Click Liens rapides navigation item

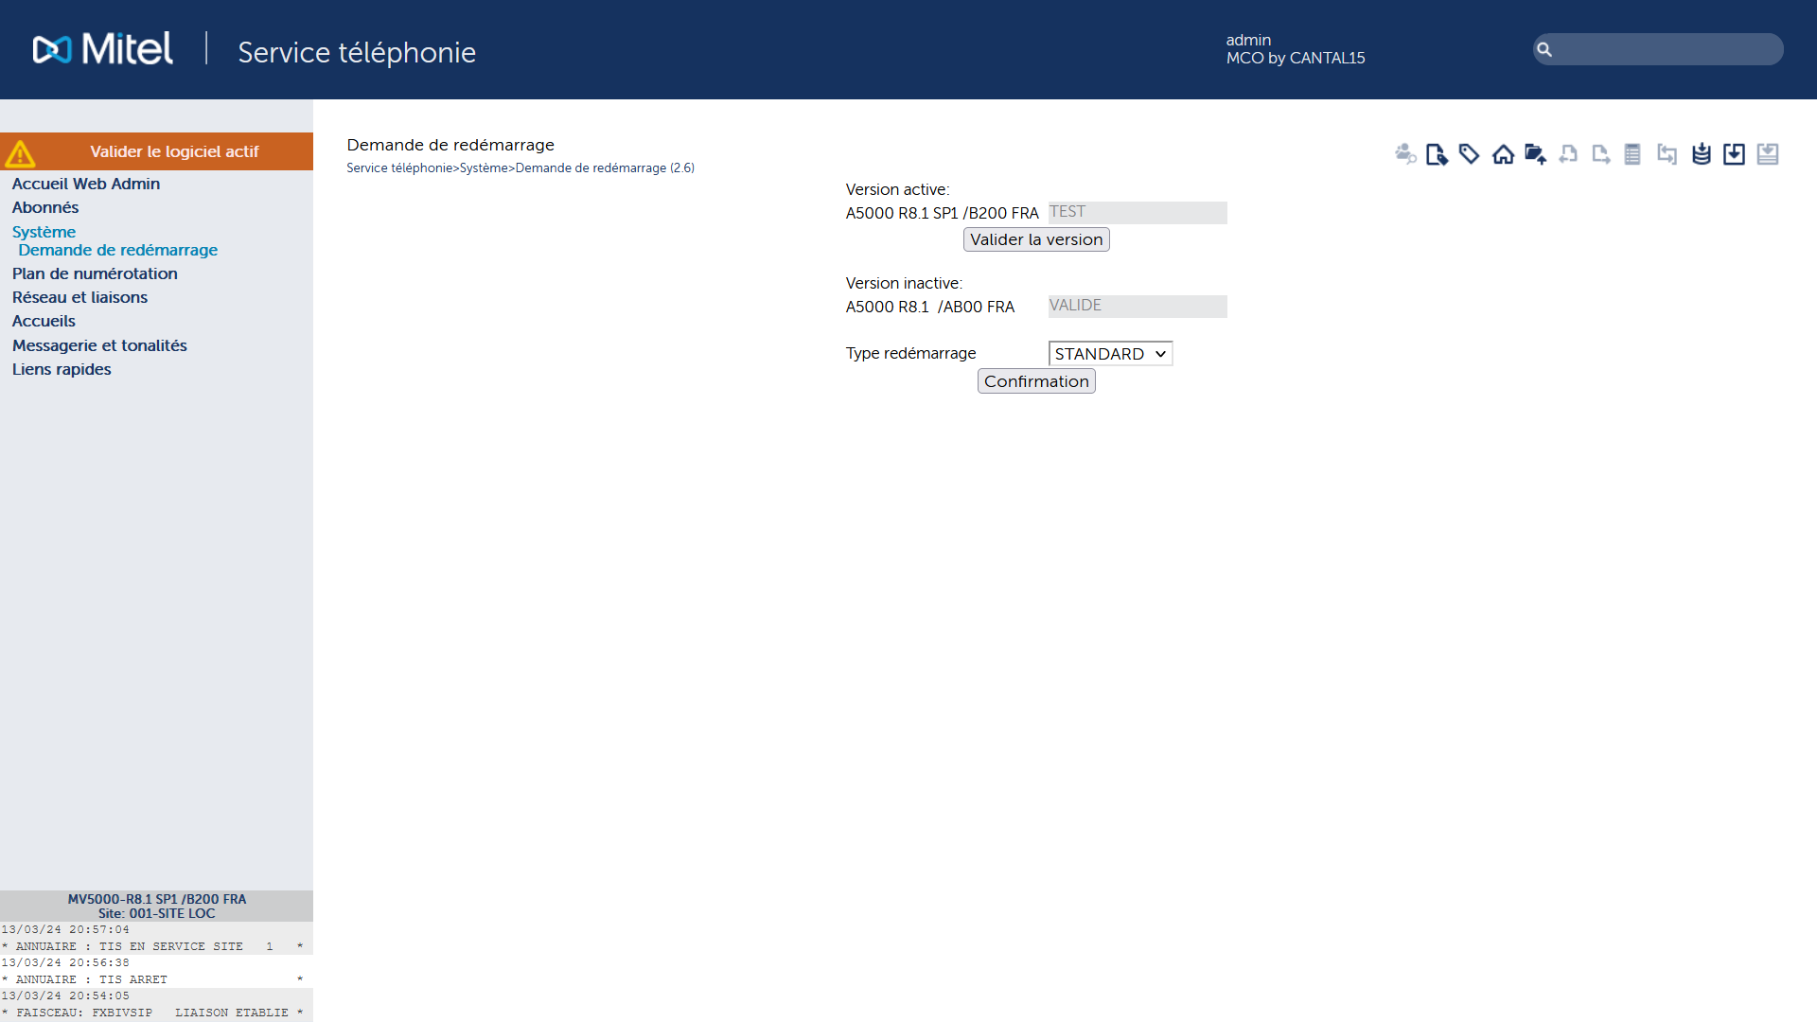pos(62,369)
